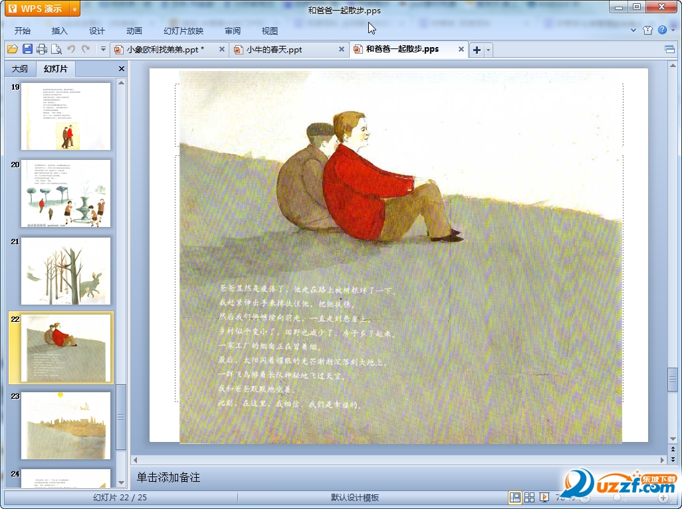Close the slide thumbnail pane
The height and width of the screenshot is (509, 682).
click(x=122, y=68)
